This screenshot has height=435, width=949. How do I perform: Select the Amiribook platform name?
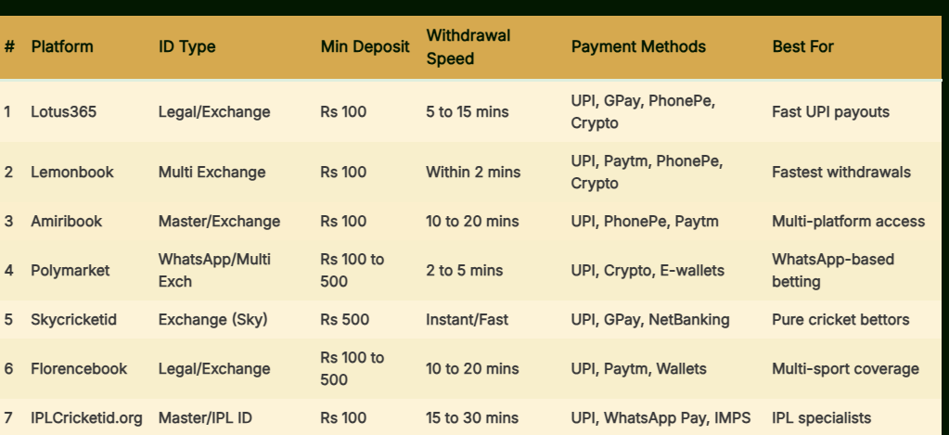coord(67,222)
